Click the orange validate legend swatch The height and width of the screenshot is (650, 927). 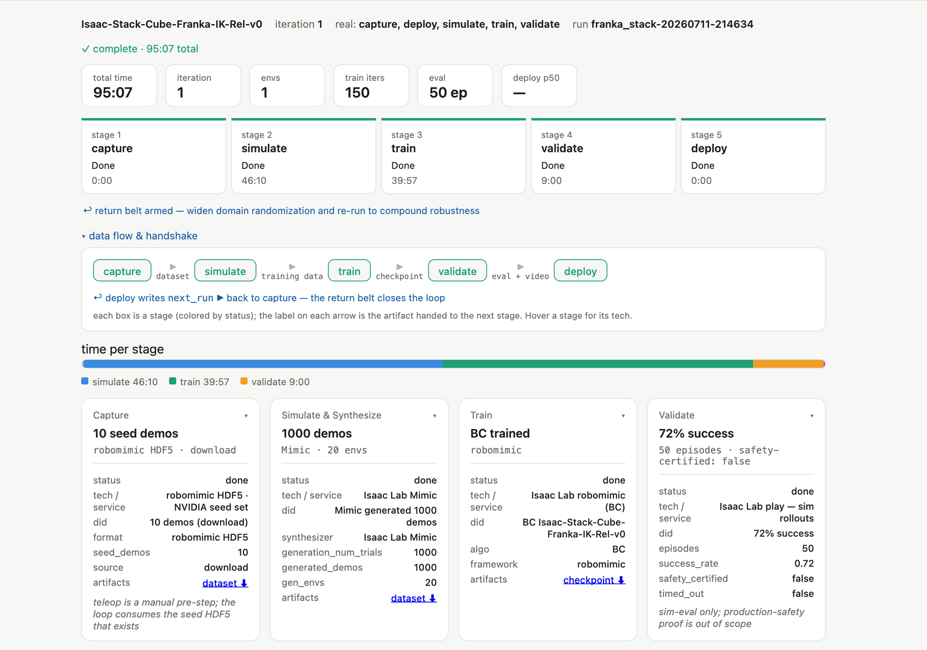tap(244, 381)
